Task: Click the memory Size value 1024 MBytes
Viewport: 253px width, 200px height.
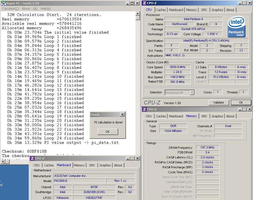Action: coord(173,131)
